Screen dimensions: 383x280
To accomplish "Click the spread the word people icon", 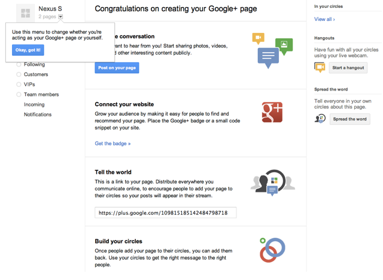I will [x=320, y=119].
